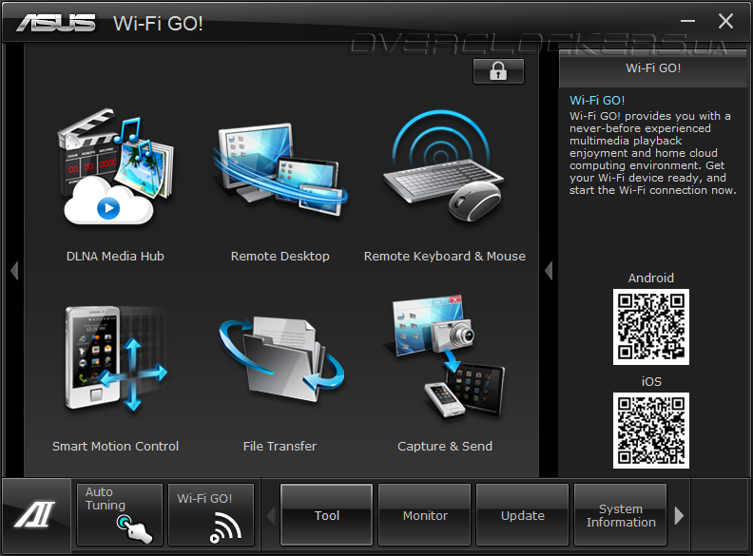Image resolution: width=753 pixels, height=556 pixels.
Task: Open Auto Tuning feature tile
Action: (x=120, y=515)
